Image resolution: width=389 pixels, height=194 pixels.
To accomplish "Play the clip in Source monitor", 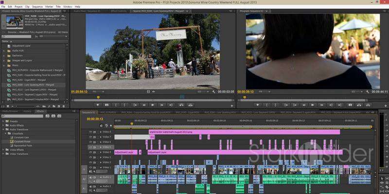I will (153, 105).
